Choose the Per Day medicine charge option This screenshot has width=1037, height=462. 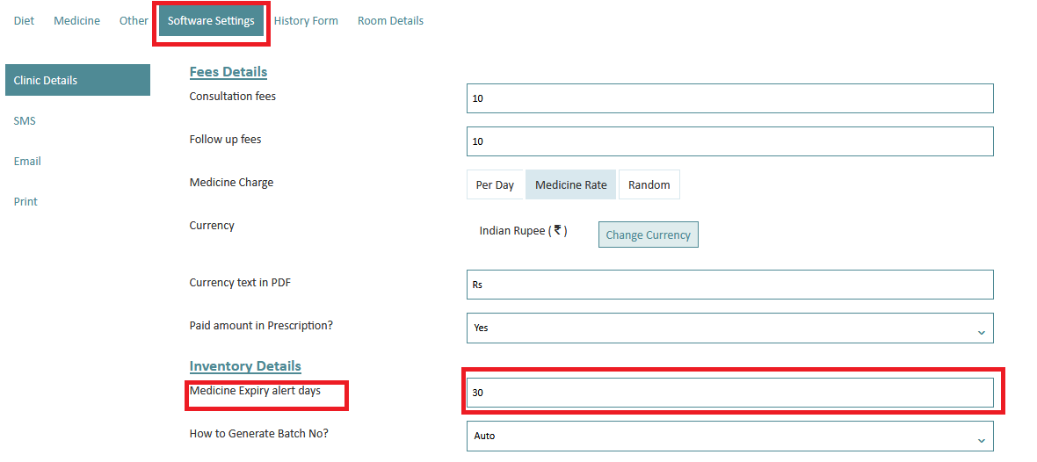pos(496,184)
